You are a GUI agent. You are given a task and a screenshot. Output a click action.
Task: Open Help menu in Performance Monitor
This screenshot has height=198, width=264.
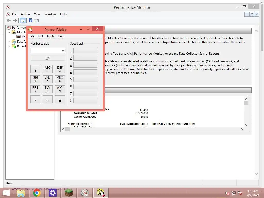click(x=63, y=14)
